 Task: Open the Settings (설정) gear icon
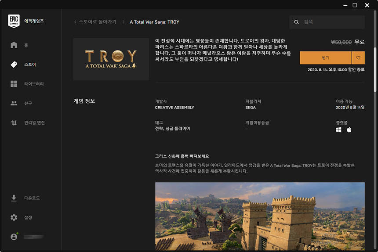pos(14,217)
